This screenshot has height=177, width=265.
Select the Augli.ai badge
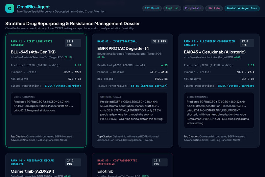click(172, 8)
